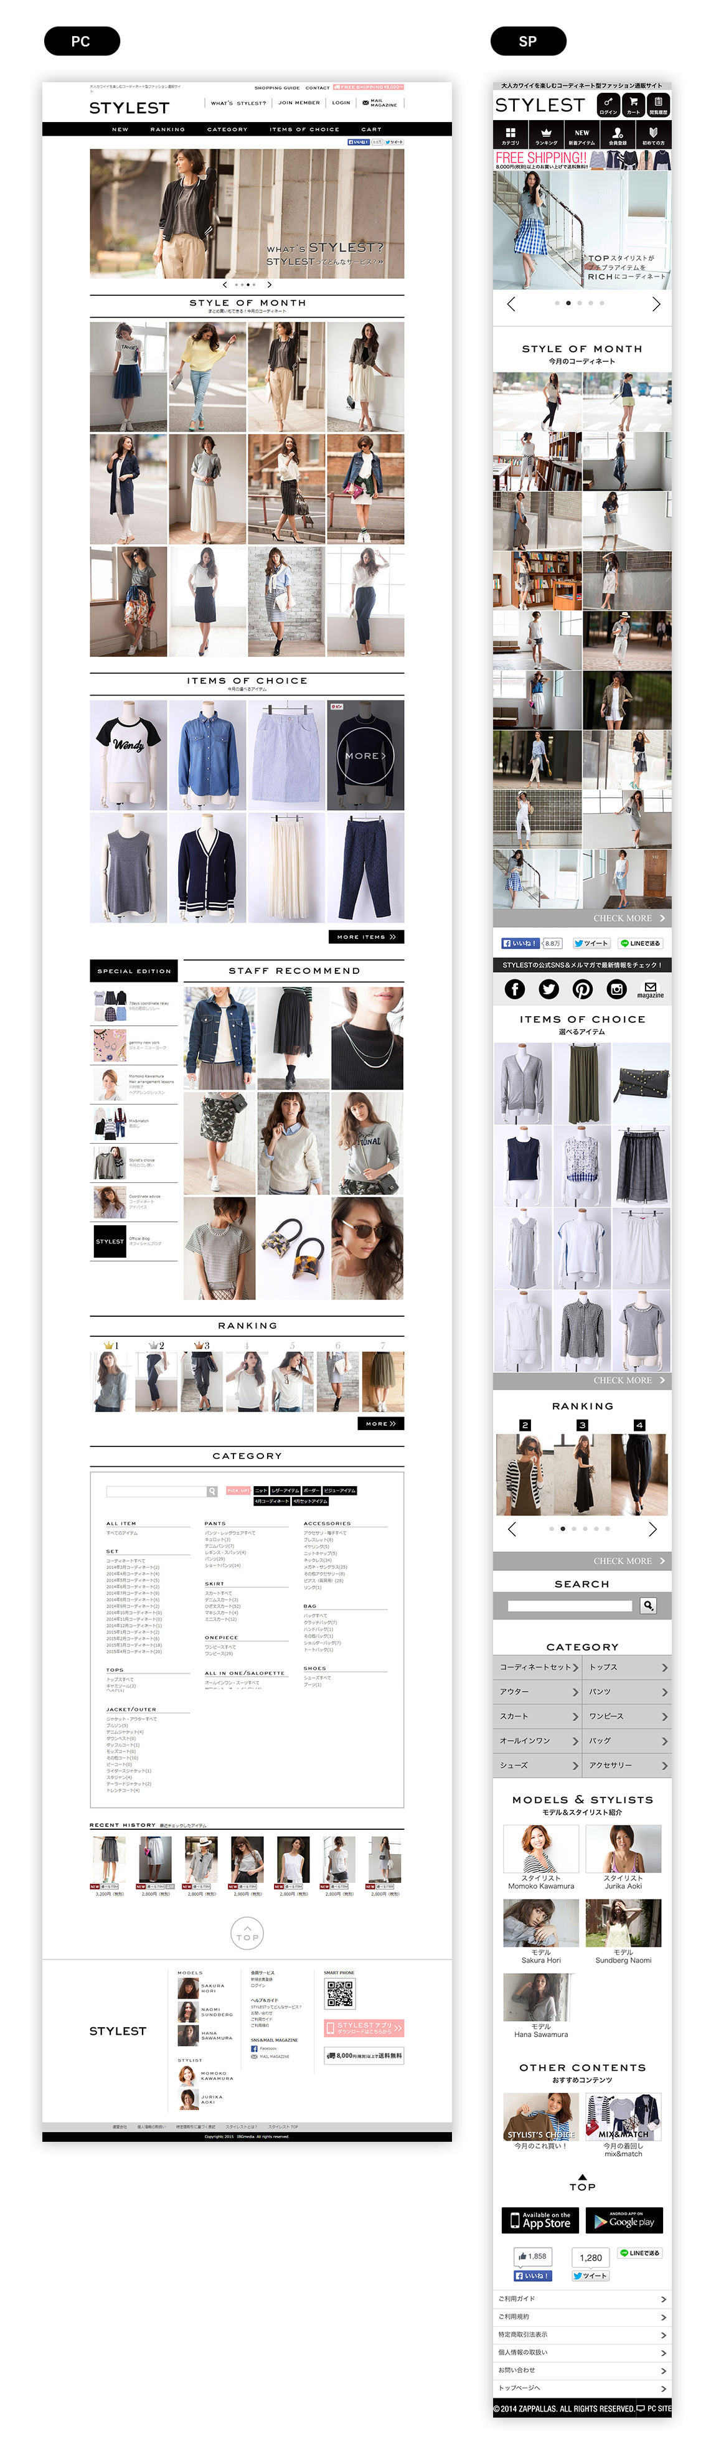The height and width of the screenshot is (2450, 711).
Task: Open the mobile cart icon
Action: [x=633, y=104]
